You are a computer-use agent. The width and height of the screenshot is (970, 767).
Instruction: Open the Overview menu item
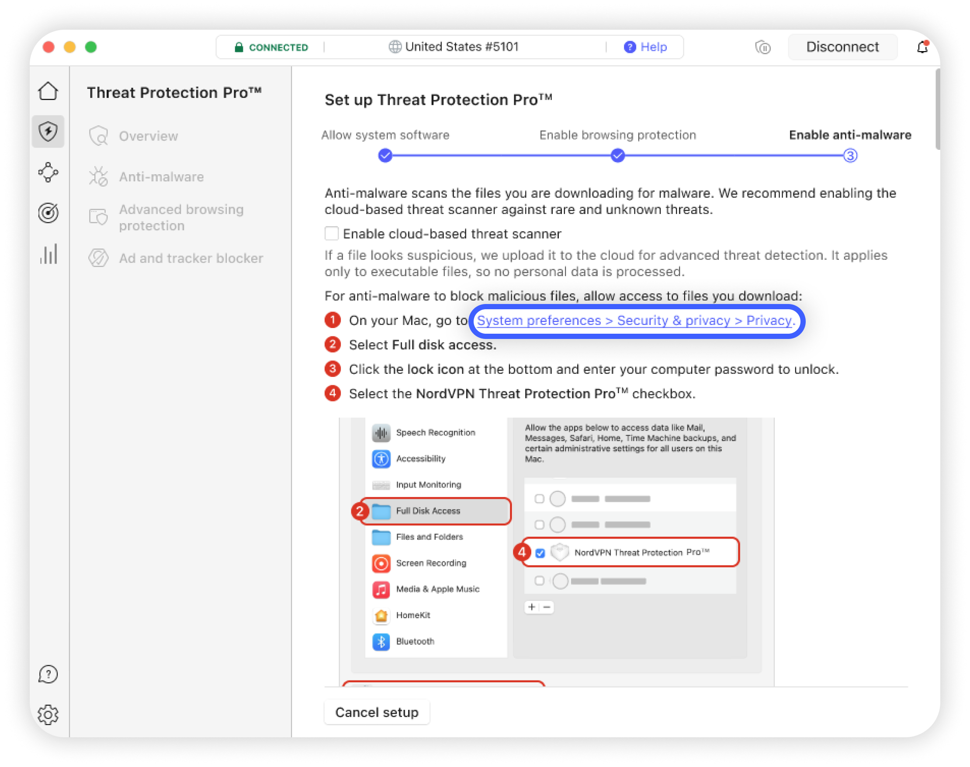(x=148, y=136)
